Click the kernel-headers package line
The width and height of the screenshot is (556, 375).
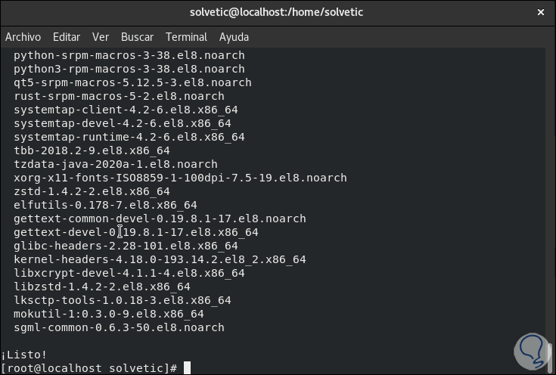[x=160, y=259]
